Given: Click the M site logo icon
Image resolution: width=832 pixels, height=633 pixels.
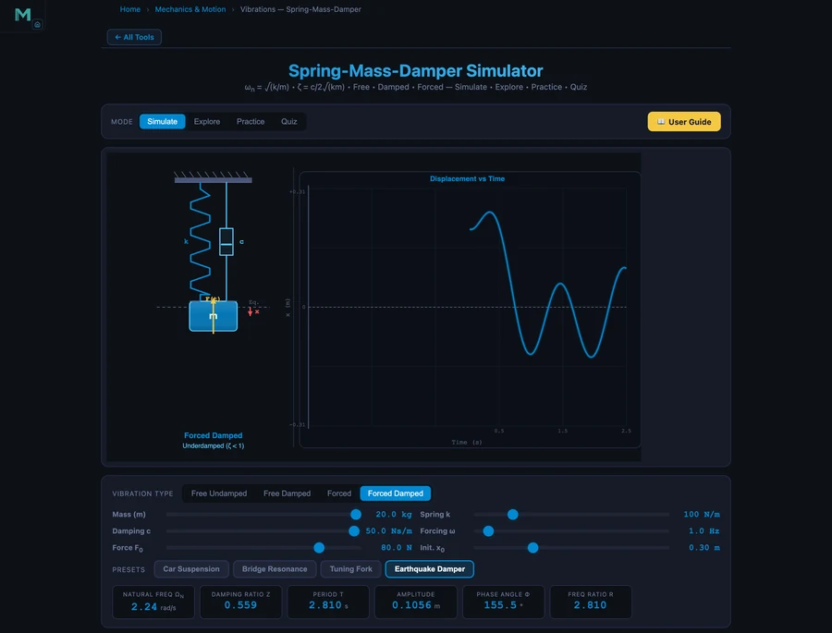Looking at the screenshot, I should [23, 15].
